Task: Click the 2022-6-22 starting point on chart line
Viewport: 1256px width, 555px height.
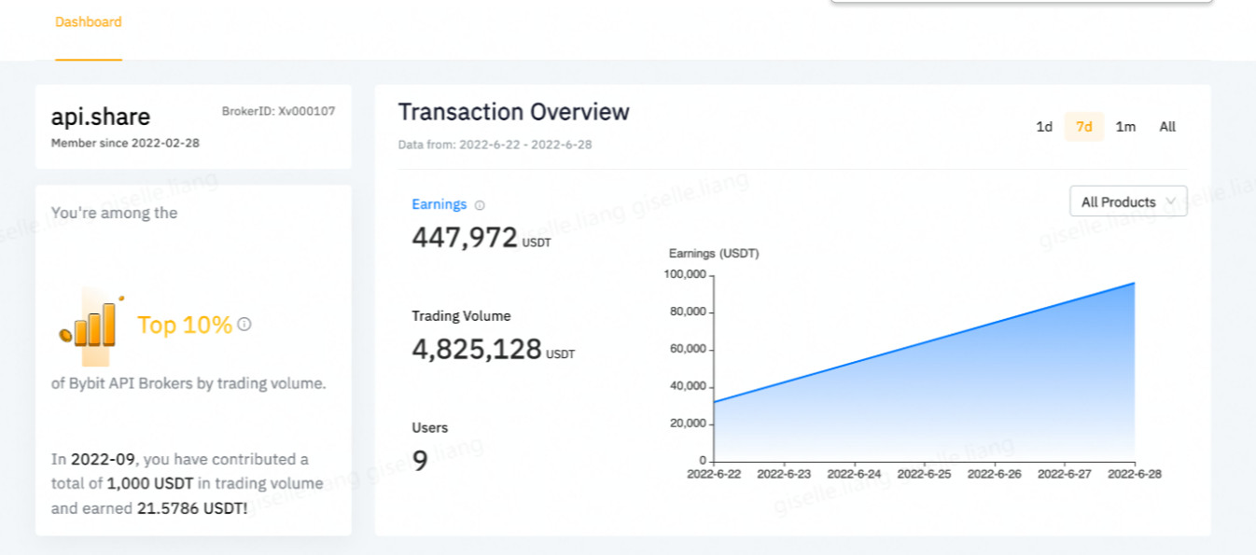Action: (714, 402)
